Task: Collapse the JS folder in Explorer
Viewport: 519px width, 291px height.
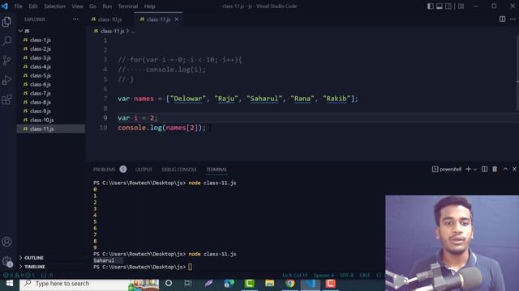Action: 24,31
